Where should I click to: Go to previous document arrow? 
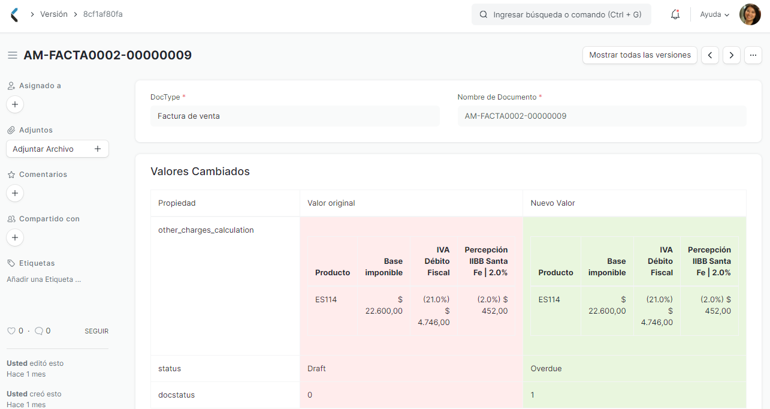pyautogui.click(x=710, y=55)
